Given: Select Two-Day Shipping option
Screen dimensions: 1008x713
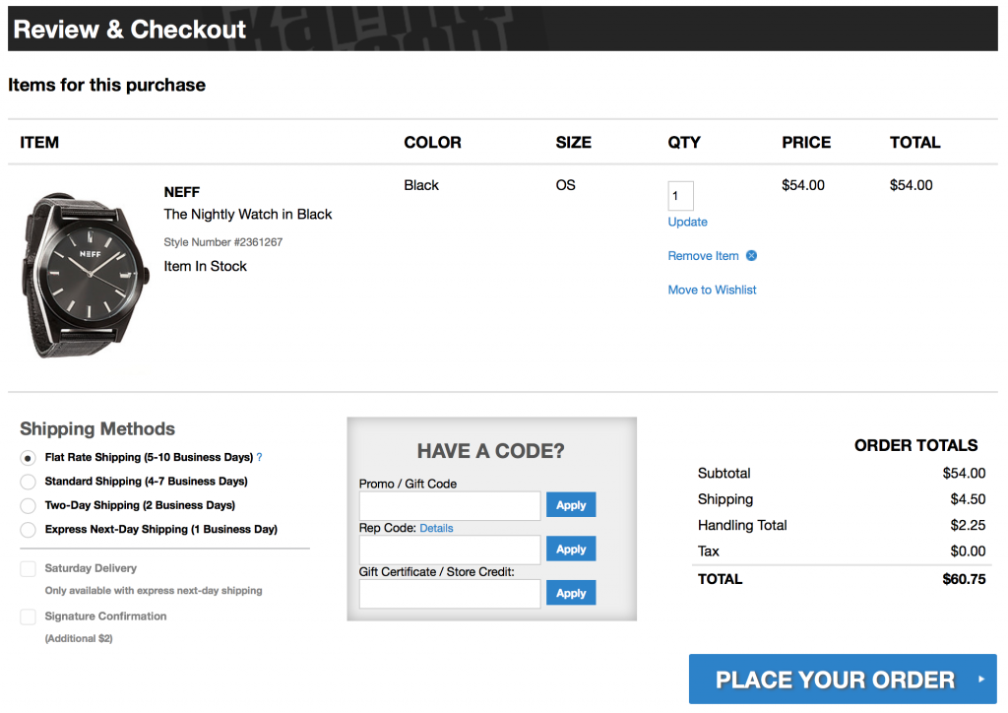Looking at the screenshot, I should point(28,506).
